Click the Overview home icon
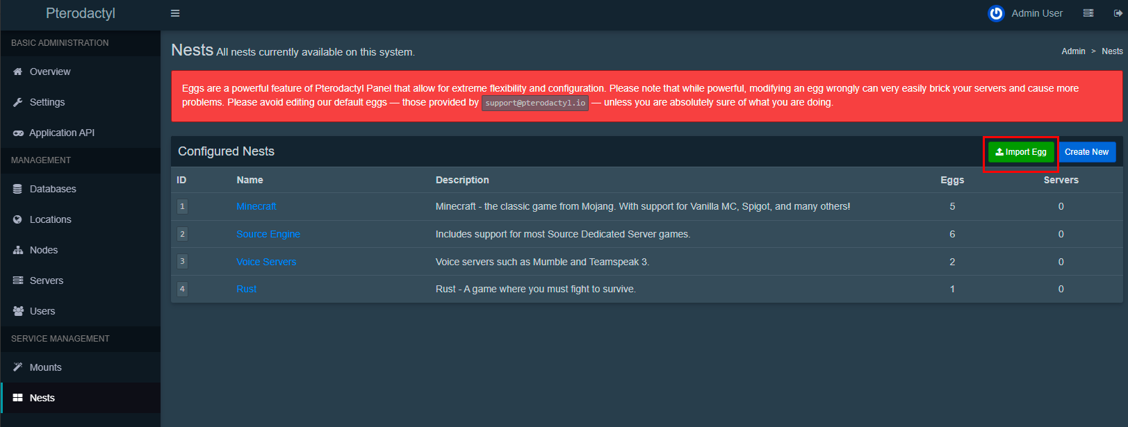1128x427 pixels. (x=18, y=72)
